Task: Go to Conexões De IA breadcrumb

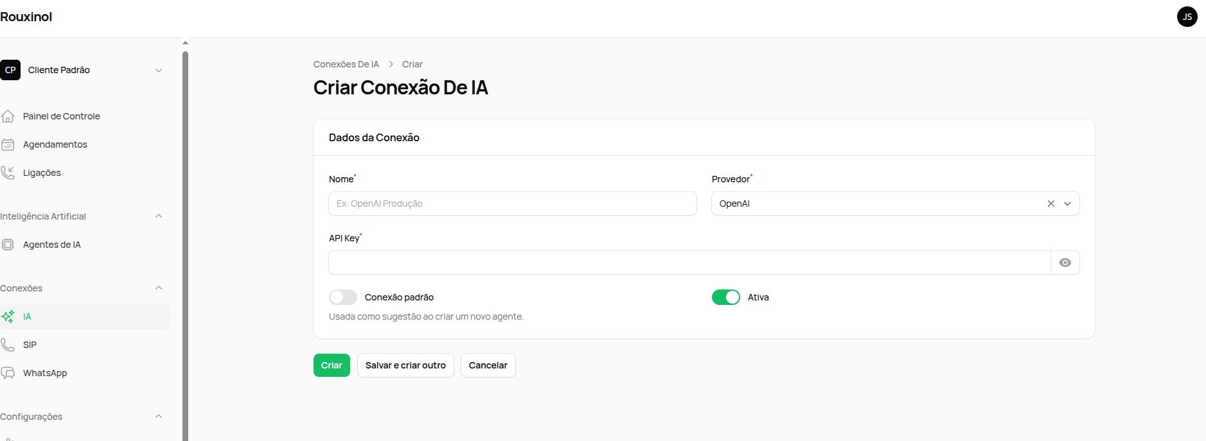Action: pyautogui.click(x=346, y=64)
